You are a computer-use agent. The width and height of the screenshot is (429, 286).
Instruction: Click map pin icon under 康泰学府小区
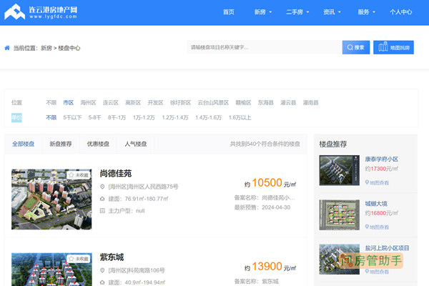[x=367, y=182]
